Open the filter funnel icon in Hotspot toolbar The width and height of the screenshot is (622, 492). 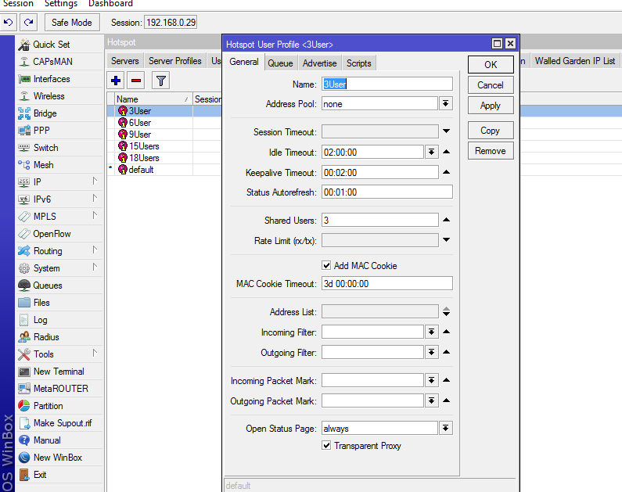point(160,81)
